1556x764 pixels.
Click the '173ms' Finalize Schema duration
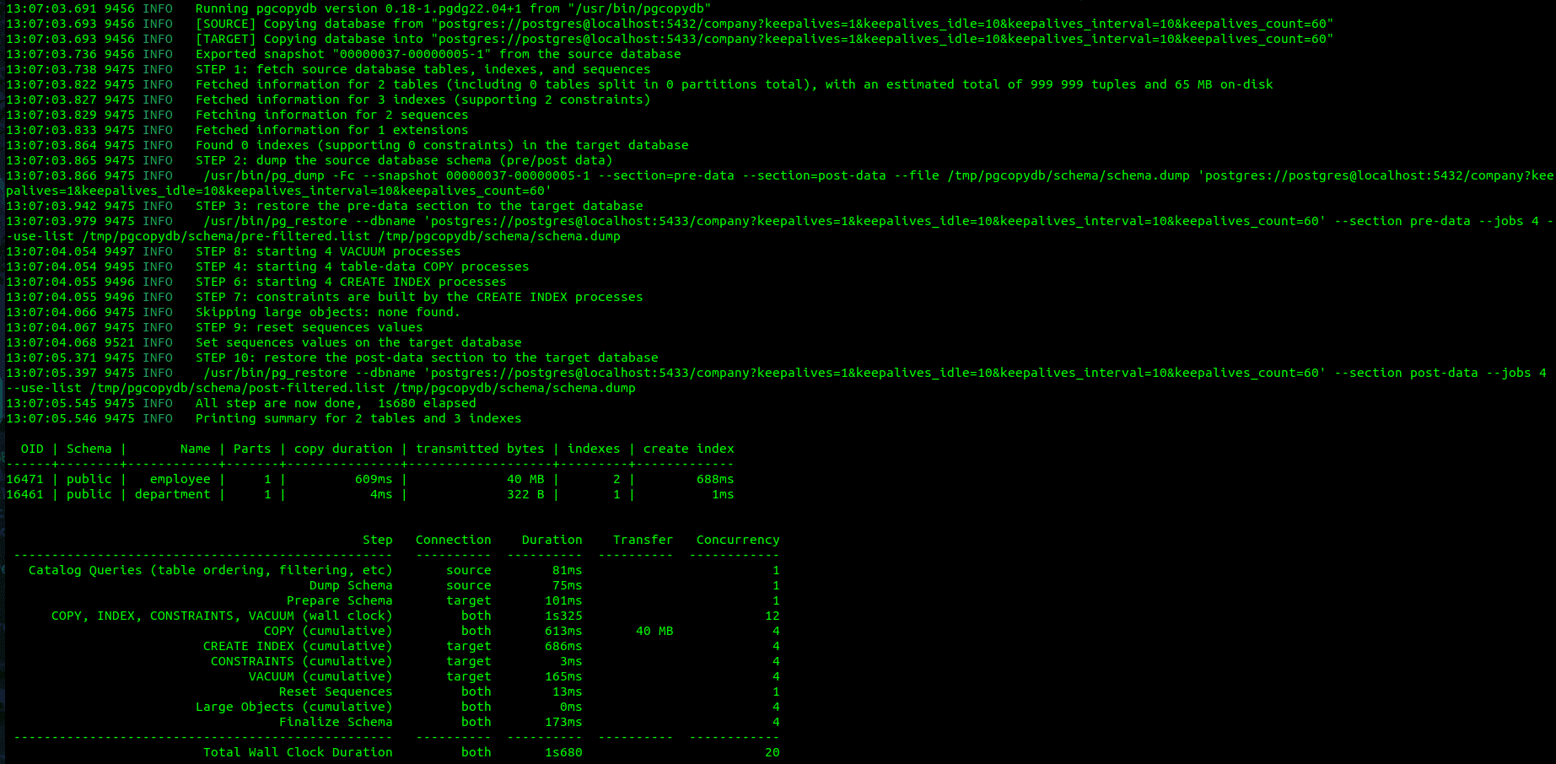(563, 722)
